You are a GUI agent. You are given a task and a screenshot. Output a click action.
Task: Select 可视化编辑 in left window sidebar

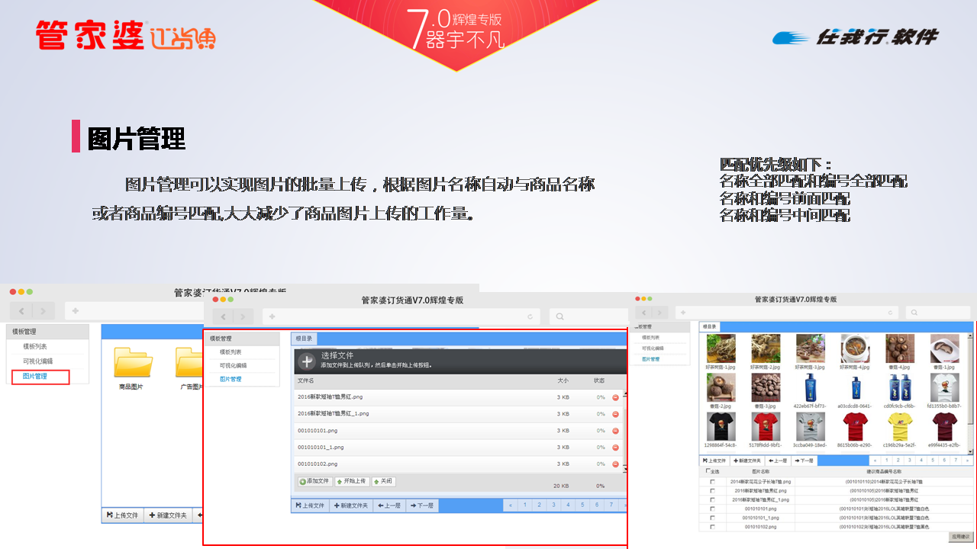click(x=38, y=361)
